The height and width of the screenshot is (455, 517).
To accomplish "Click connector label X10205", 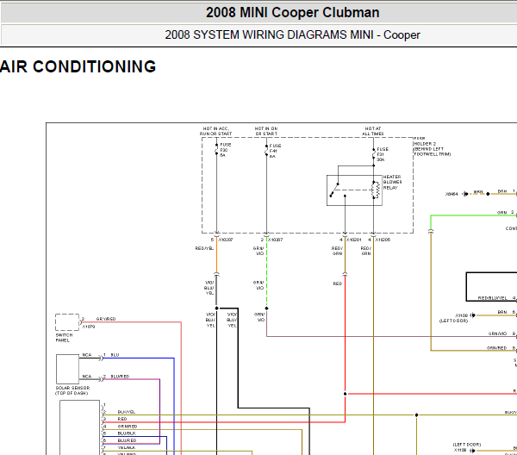I will 383,240.
